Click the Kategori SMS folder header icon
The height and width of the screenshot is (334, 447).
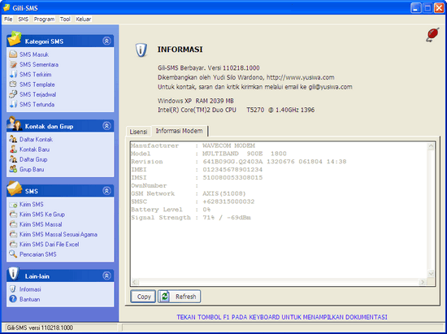coord(15,39)
